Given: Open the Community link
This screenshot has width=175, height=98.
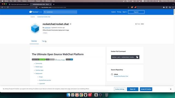Looking at the screenshot, I should click(39, 63).
